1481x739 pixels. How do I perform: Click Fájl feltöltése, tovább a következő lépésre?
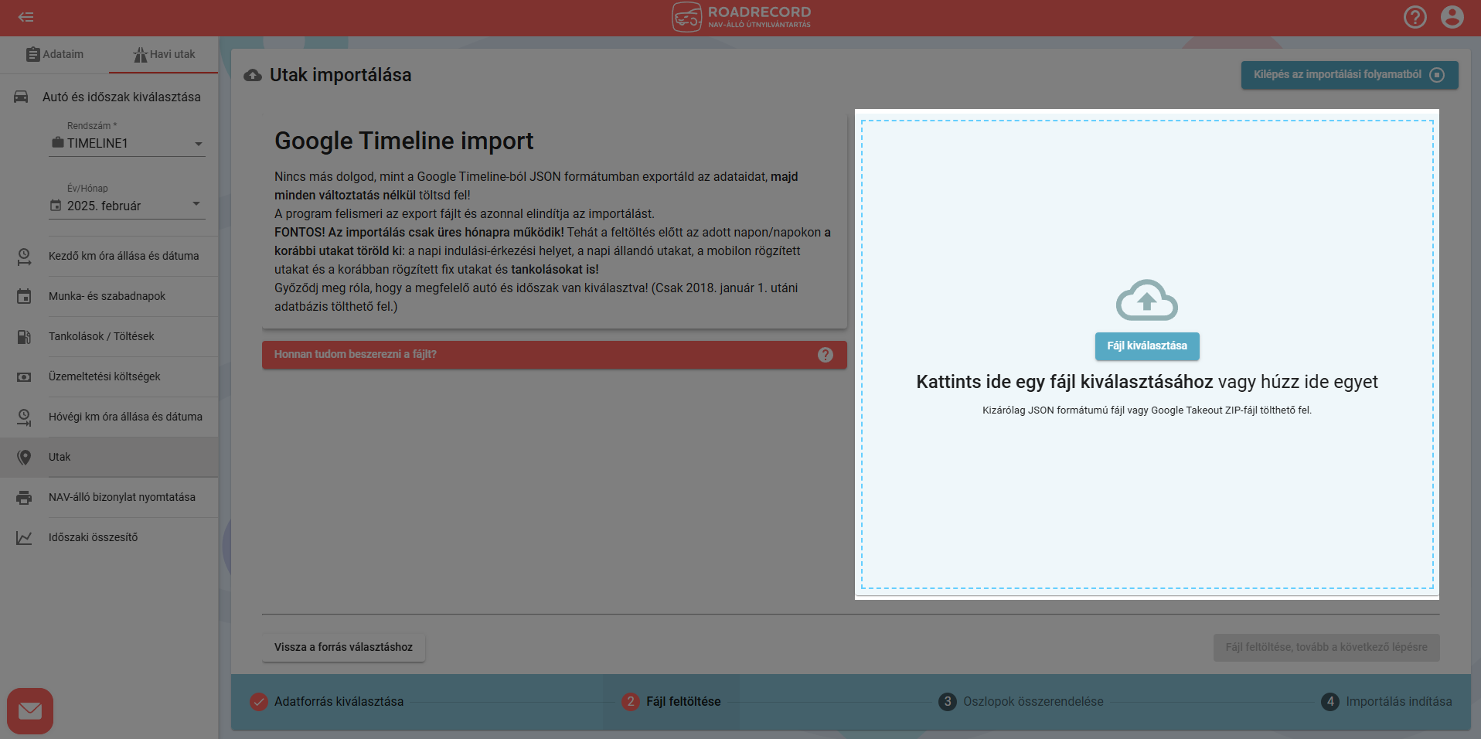click(1326, 648)
